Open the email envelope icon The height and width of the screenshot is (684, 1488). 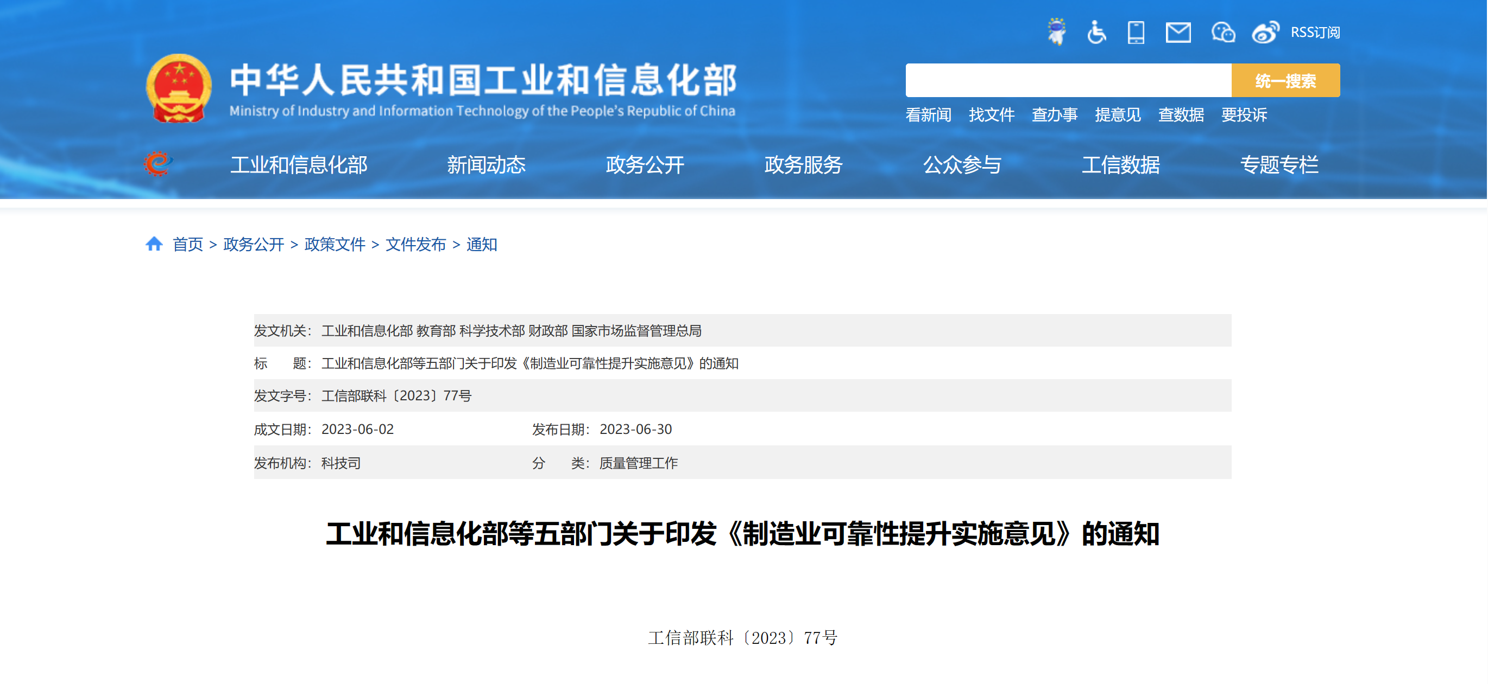coord(1178,33)
